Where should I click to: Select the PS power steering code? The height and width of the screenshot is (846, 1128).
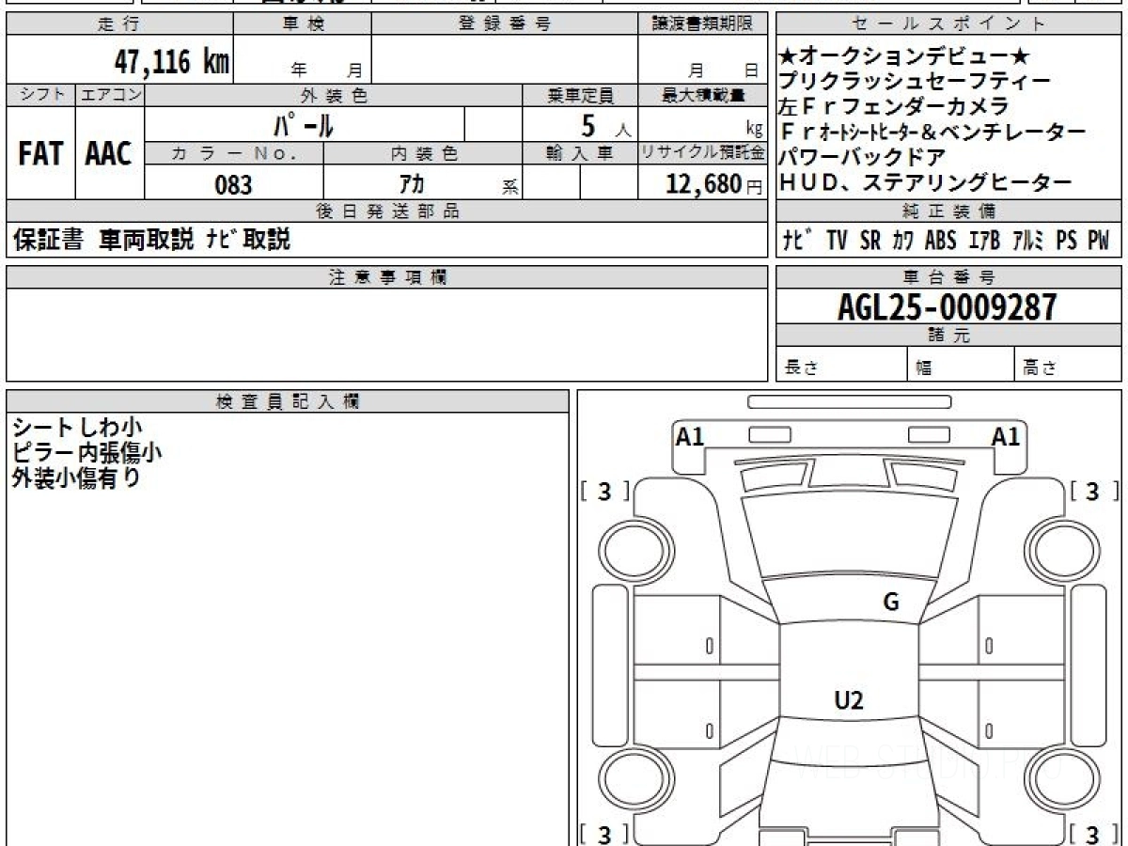coord(1067,241)
